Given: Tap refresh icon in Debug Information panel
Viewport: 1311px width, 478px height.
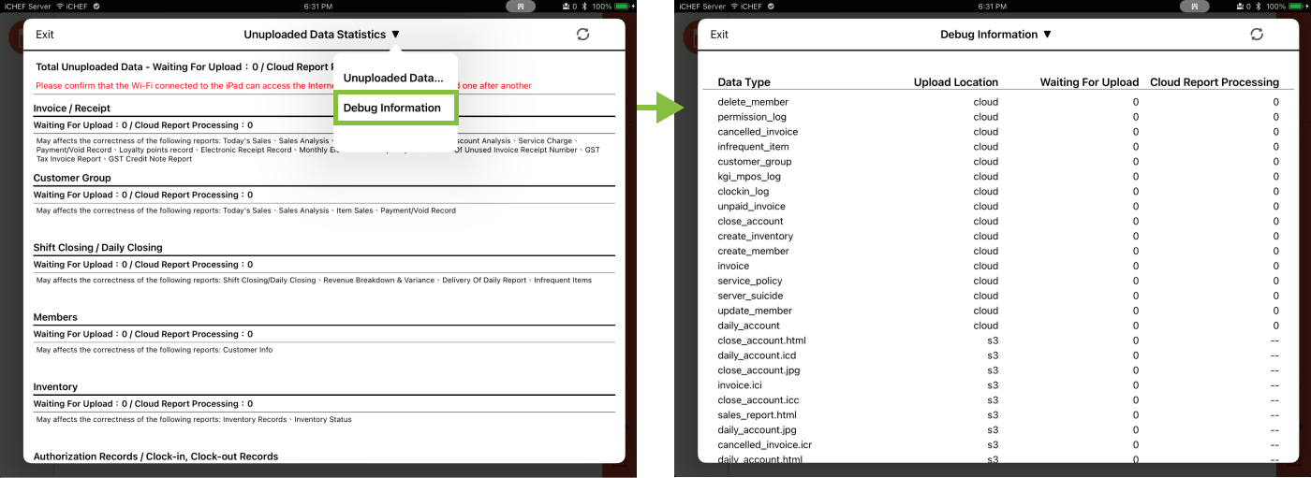Looking at the screenshot, I should click(x=1257, y=35).
